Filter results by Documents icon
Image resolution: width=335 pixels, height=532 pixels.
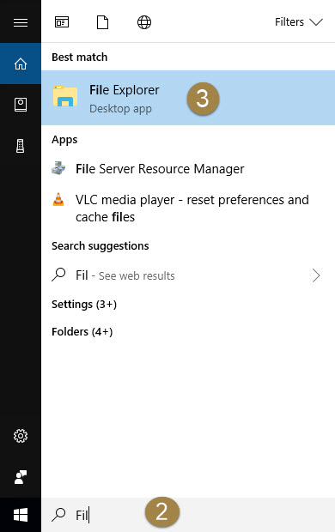click(x=102, y=22)
